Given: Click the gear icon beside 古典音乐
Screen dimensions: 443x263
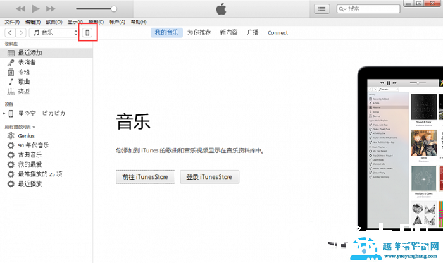Looking at the screenshot, I should click(x=11, y=155).
